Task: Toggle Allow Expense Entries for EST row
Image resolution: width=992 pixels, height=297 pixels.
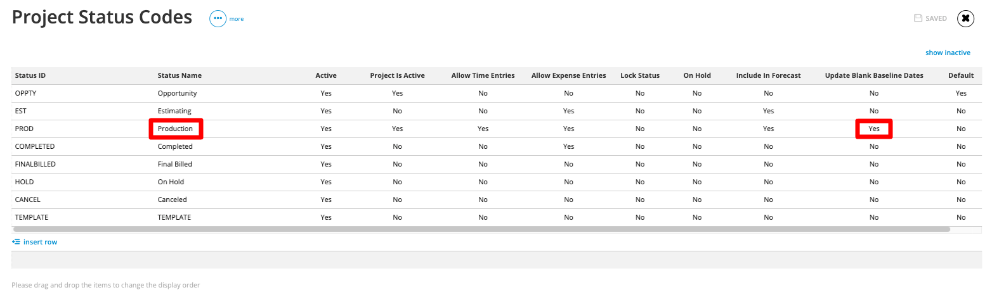Action: pyautogui.click(x=568, y=111)
